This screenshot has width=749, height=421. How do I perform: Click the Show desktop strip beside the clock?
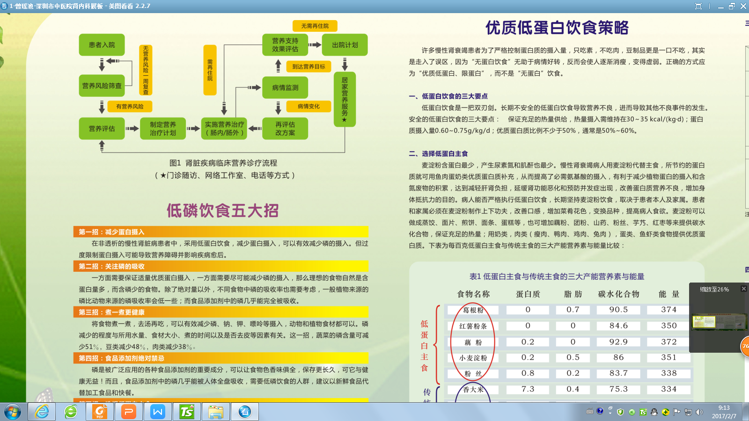pyautogui.click(x=746, y=412)
